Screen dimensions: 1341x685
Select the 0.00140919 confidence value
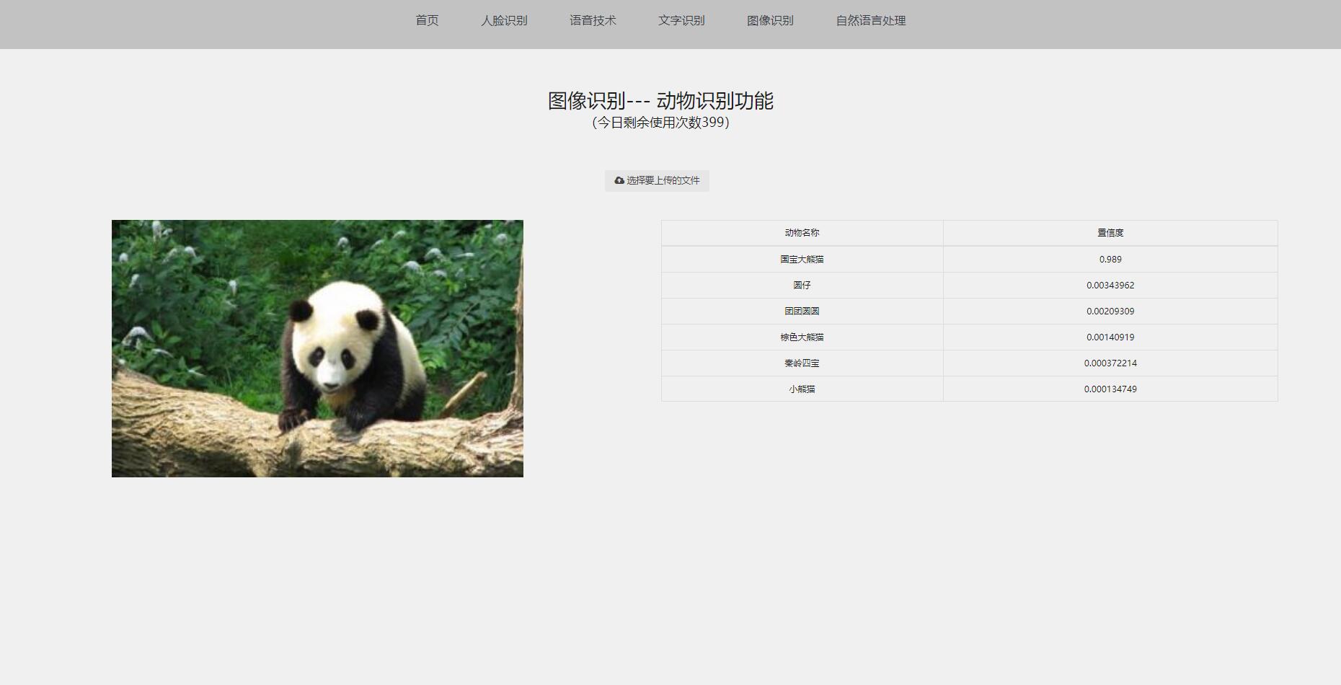[1110, 337]
